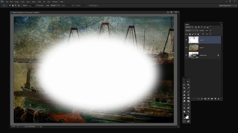
Task: Select the Dodge tool
Action: (x=189, y=101)
